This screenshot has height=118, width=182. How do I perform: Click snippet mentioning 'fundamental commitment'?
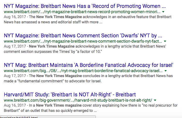click(x=88, y=79)
